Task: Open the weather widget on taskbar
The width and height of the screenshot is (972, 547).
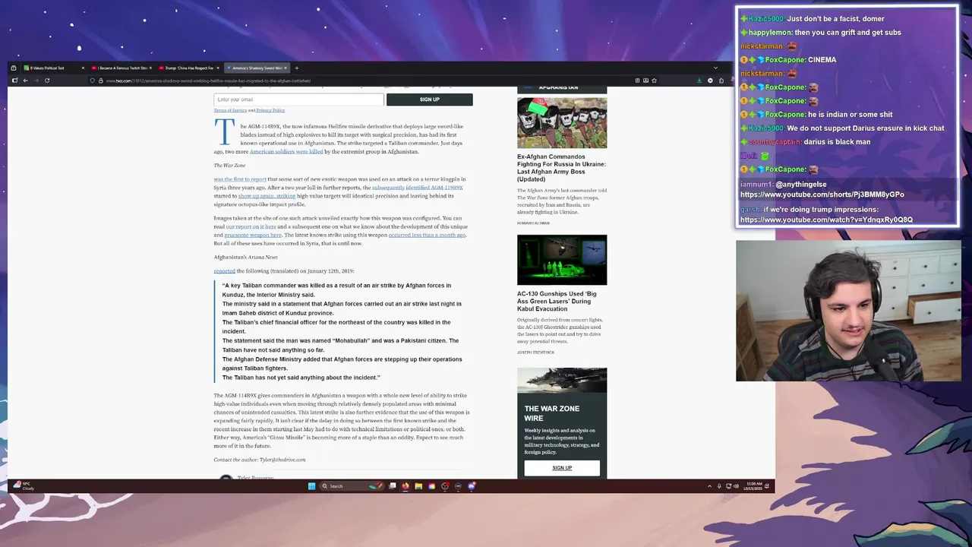Action: (x=23, y=485)
